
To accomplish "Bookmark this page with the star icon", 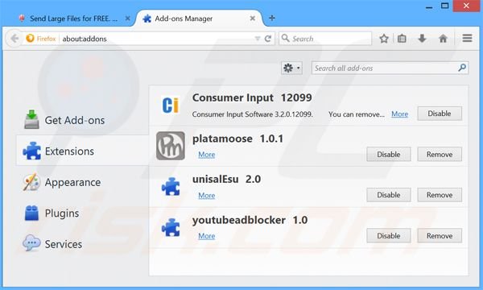I will [384, 39].
